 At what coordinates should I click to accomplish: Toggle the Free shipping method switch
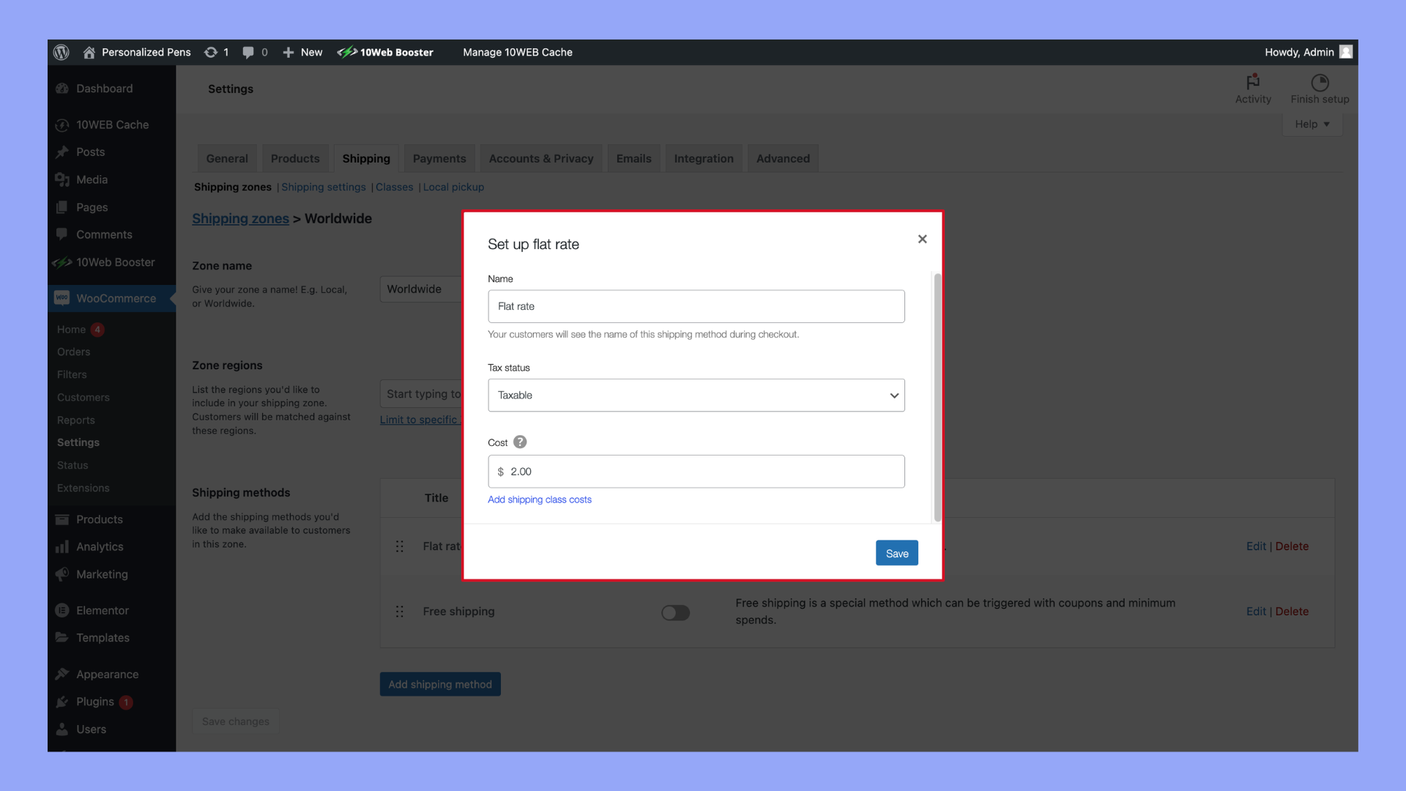click(675, 612)
